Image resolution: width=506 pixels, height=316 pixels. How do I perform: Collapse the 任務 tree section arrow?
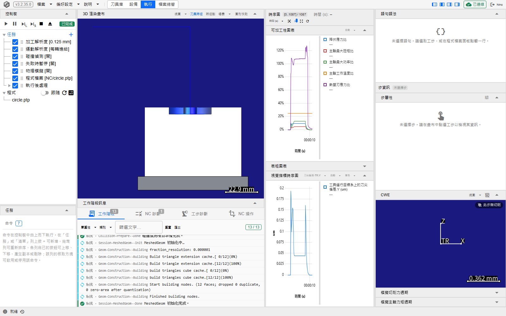pos(4,35)
